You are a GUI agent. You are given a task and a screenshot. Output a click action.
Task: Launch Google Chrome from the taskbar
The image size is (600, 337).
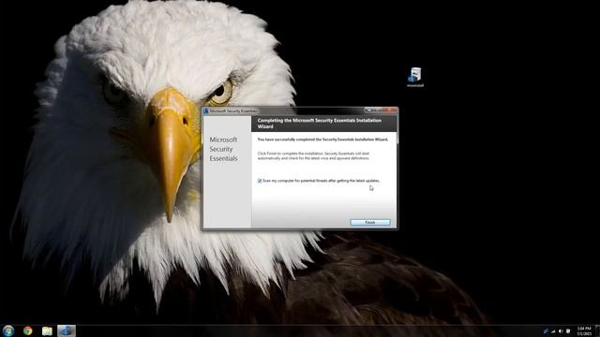[x=27, y=330]
